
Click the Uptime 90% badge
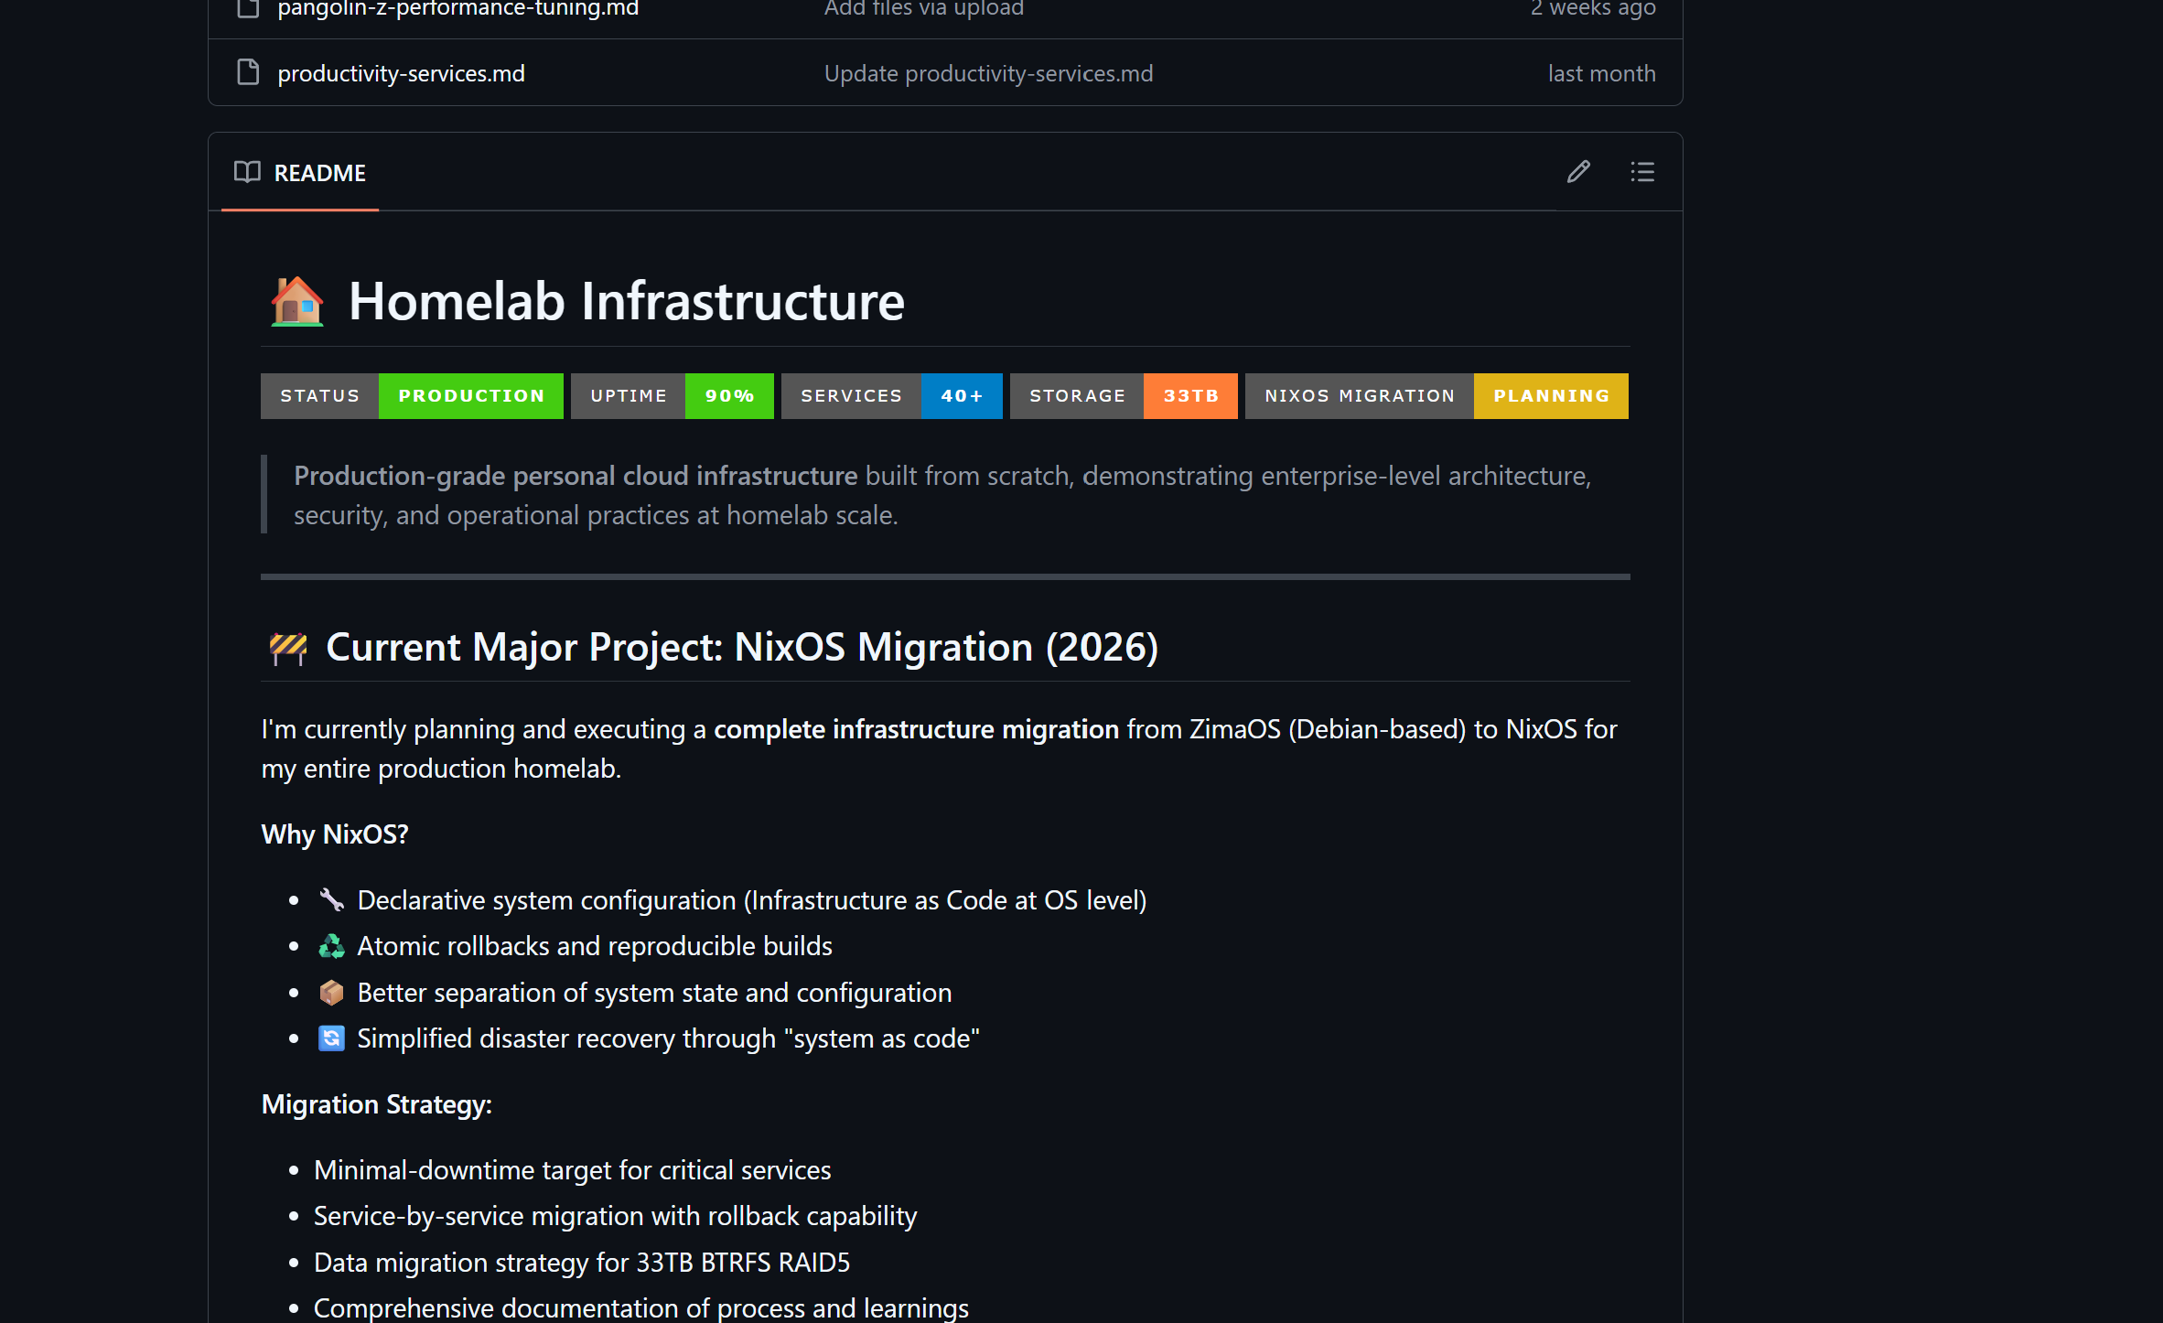[x=672, y=396]
